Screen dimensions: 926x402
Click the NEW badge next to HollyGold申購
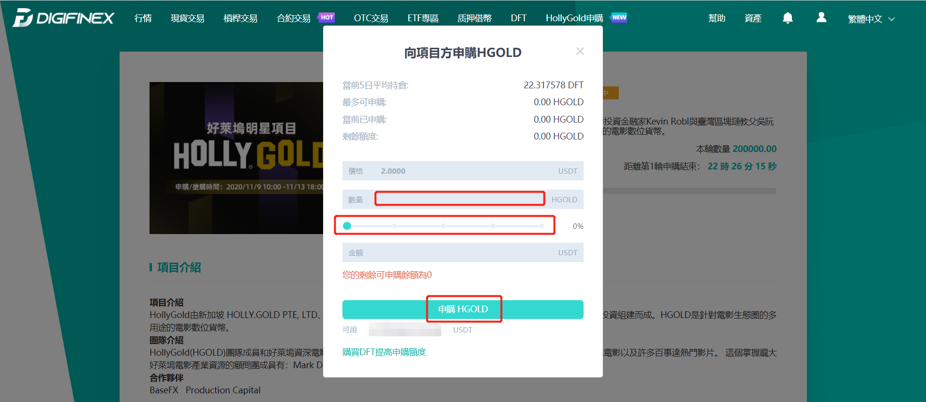[x=619, y=17]
